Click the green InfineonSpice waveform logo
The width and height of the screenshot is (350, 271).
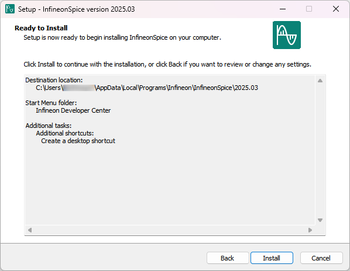287,35
